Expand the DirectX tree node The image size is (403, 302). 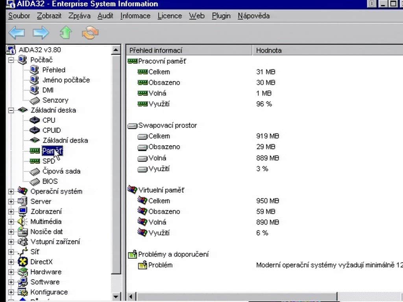11,262
